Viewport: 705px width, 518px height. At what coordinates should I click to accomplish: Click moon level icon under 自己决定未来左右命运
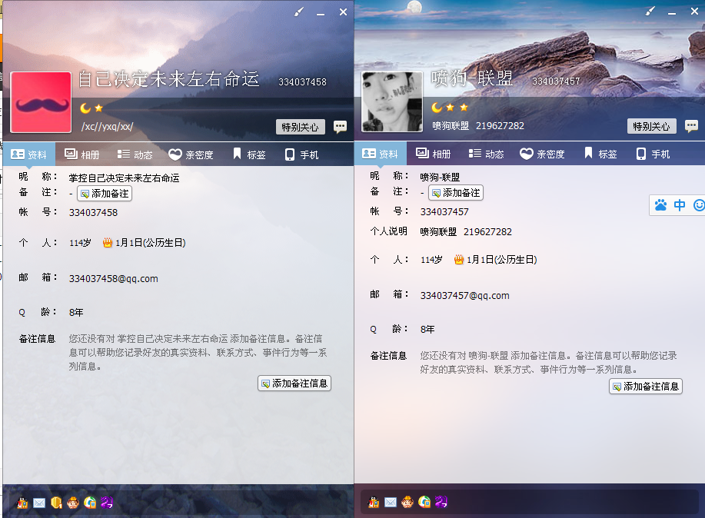(x=85, y=108)
